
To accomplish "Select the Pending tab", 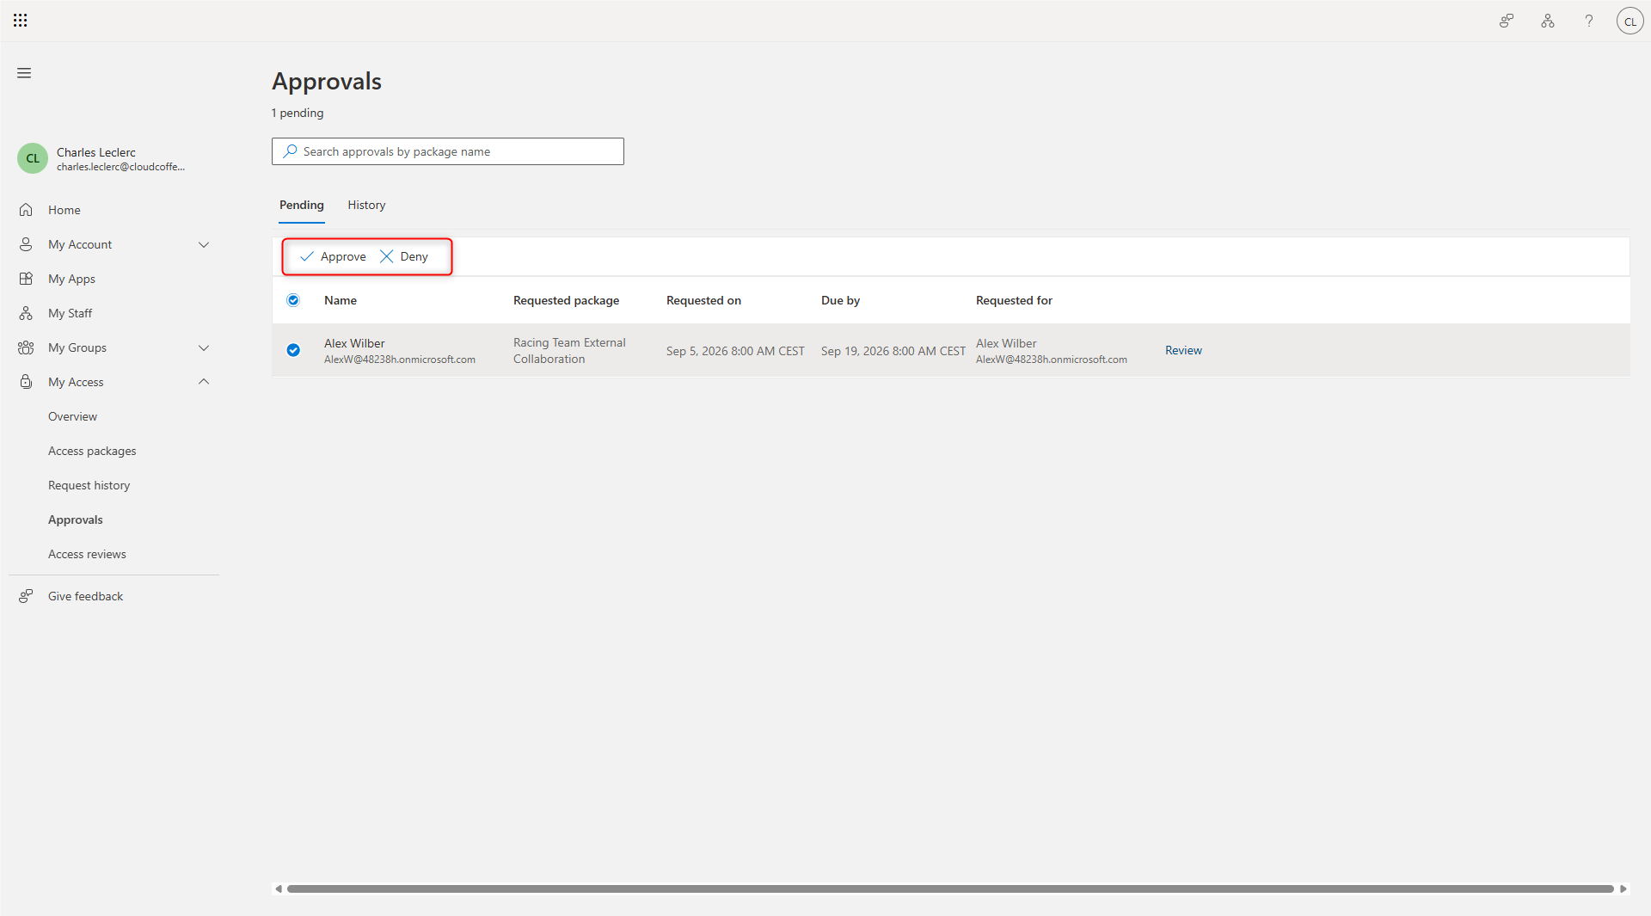I will click(x=302, y=205).
